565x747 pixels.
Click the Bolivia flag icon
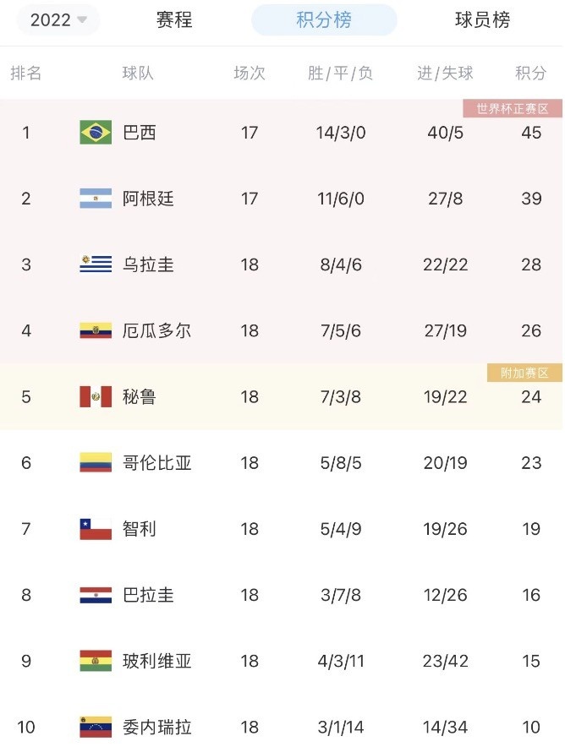(x=96, y=661)
